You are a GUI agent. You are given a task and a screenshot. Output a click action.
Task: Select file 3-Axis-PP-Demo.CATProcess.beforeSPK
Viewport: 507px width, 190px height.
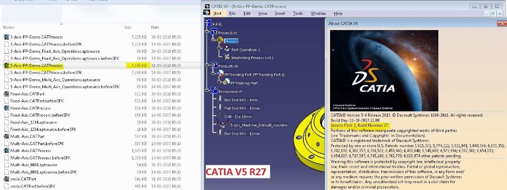(46, 44)
